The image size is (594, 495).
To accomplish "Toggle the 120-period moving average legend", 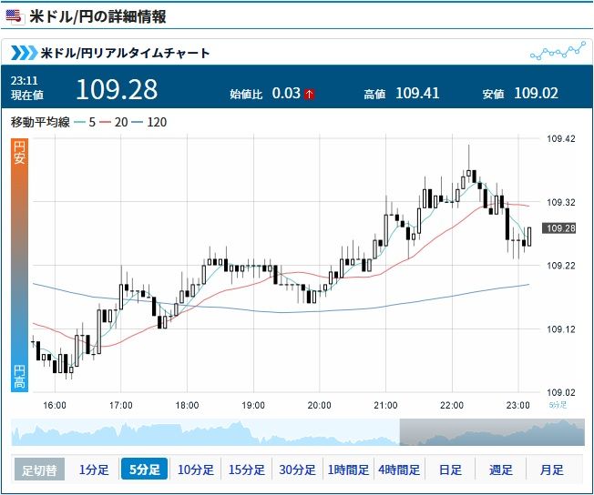I will 149,122.
